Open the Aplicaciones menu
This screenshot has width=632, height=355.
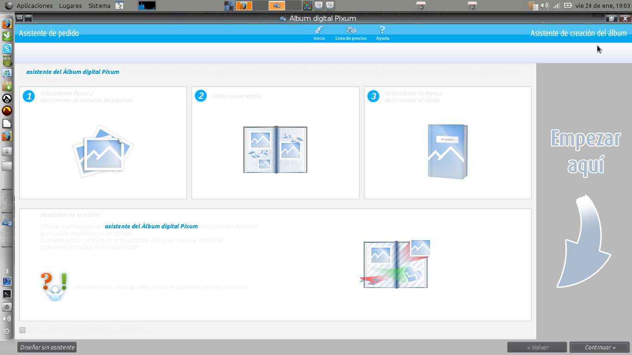35,6
